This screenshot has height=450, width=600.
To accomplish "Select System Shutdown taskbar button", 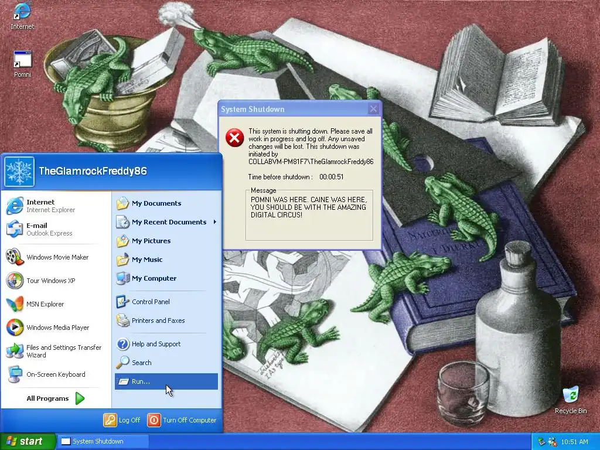I will [103, 442].
